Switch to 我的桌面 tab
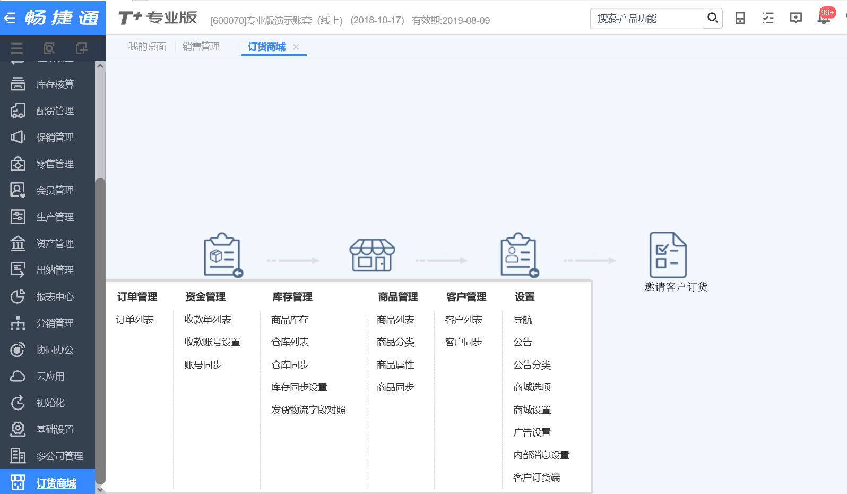The image size is (847, 494). click(x=147, y=47)
